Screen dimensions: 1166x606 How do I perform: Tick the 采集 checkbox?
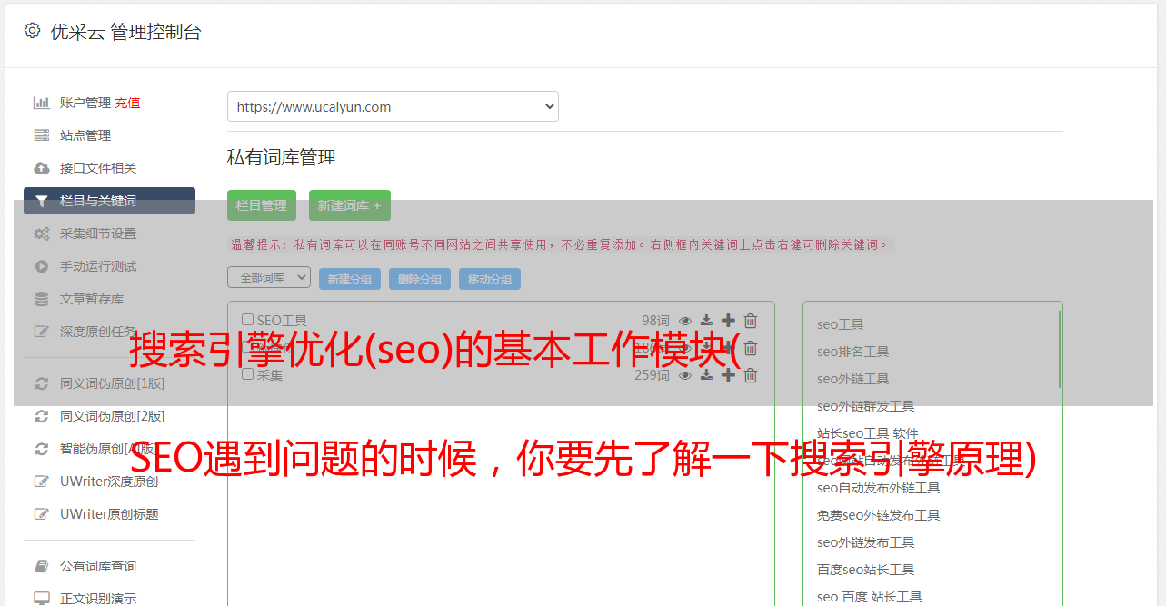pos(247,374)
